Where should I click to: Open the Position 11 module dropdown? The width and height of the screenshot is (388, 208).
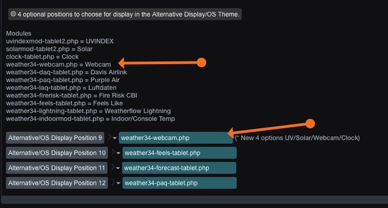click(179, 168)
